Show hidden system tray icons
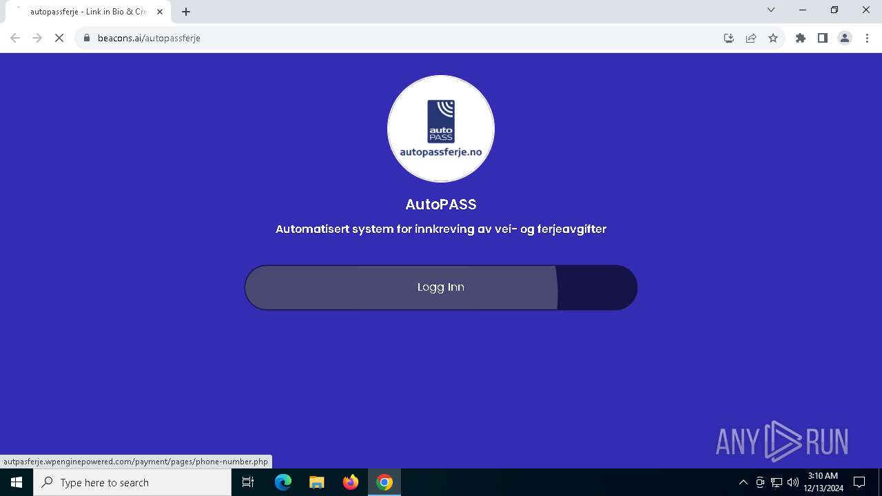882x496 pixels. click(x=743, y=482)
